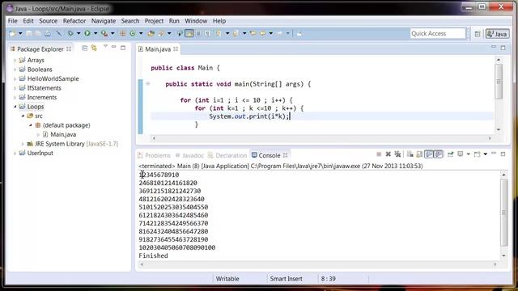Toggle Scroll Lock in Console toolbar
The image size is (518, 291).
[419, 154]
